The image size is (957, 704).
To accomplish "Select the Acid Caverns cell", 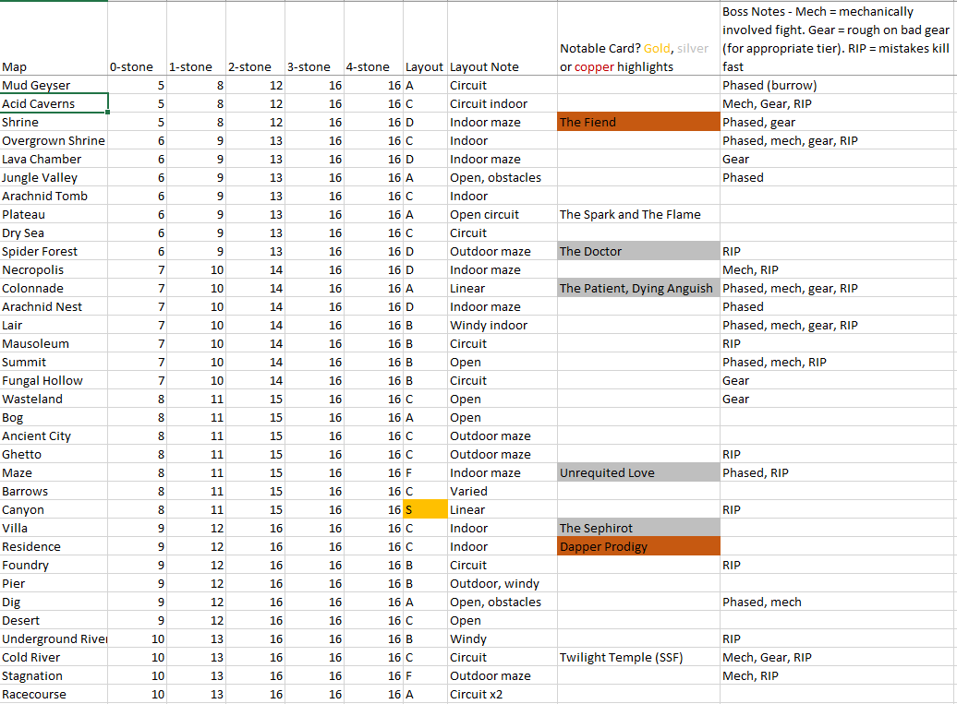I will pos(54,103).
